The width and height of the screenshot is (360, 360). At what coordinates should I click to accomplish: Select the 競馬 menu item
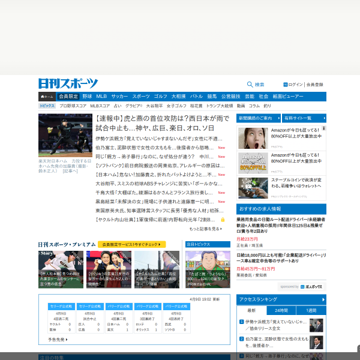click(212, 97)
